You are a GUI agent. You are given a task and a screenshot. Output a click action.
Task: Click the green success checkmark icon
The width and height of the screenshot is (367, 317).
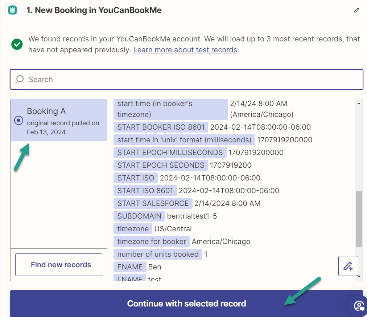coord(17,44)
